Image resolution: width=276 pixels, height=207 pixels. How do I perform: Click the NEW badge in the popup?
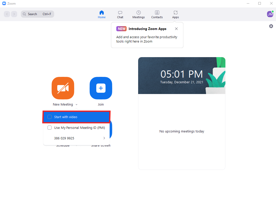pos(121,29)
